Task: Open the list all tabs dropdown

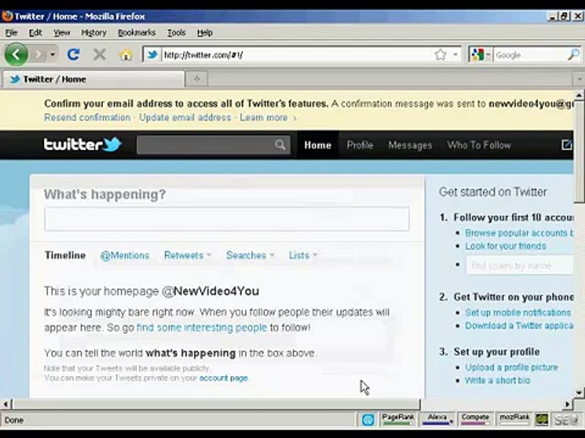Action: [579, 79]
